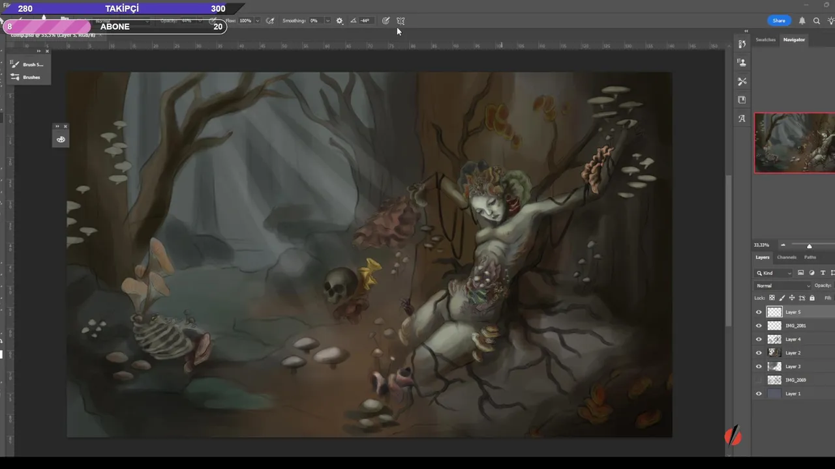Click the brush angle -44° field

tap(365, 21)
